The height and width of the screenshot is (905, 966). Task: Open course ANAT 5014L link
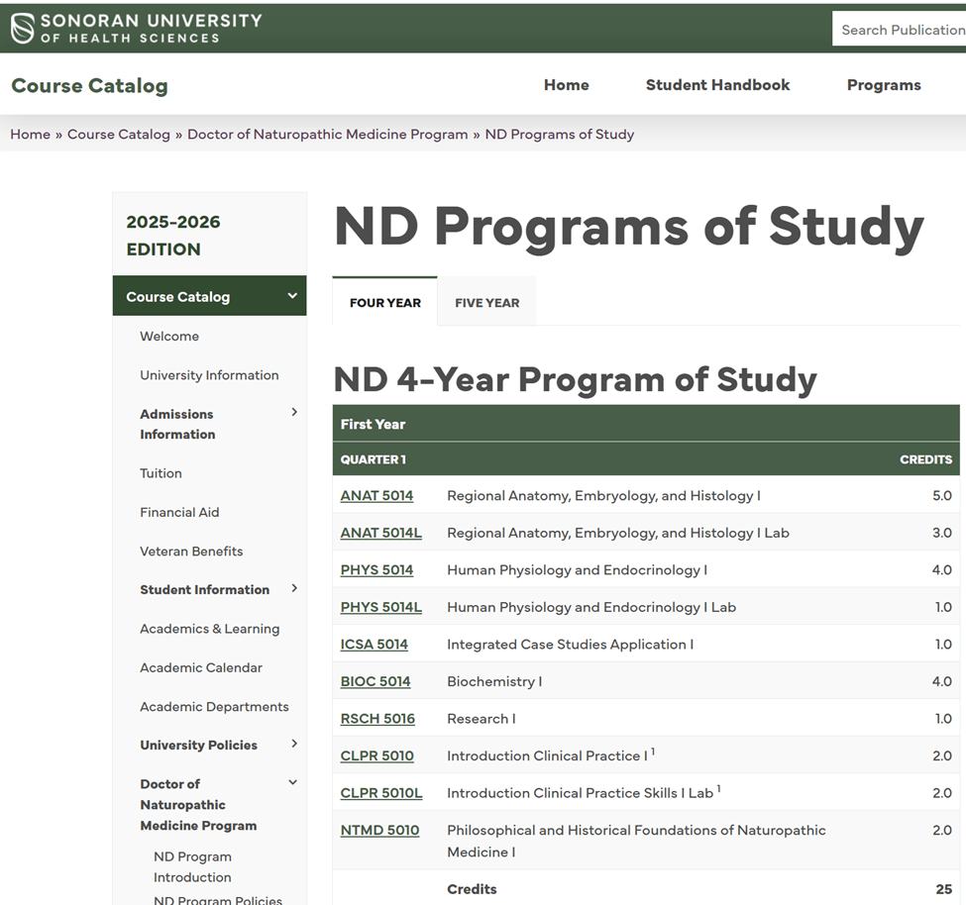point(380,533)
